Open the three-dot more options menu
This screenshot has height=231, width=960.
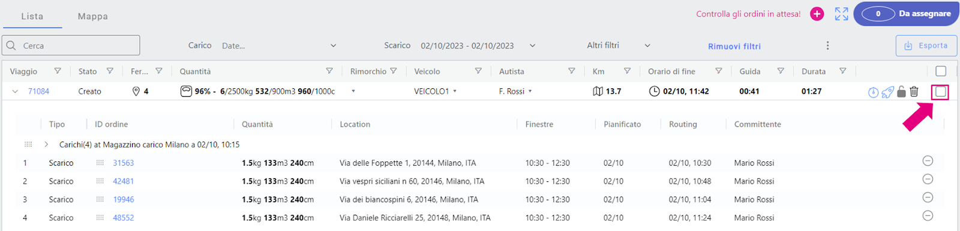(827, 46)
